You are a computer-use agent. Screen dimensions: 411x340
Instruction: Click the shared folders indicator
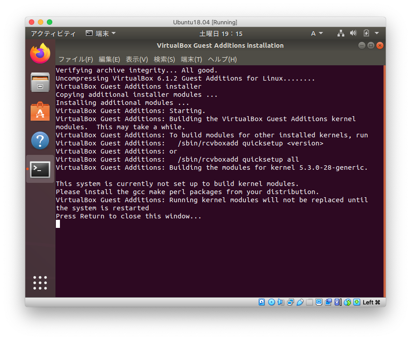(x=310, y=302)
